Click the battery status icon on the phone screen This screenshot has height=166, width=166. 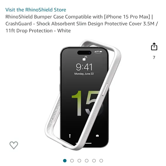pyautogui.click(x=101, y=52)
